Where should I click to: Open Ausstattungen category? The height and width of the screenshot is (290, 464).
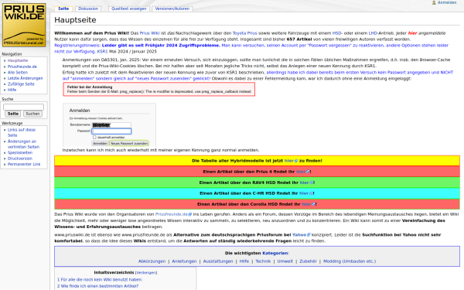[218, 261]
